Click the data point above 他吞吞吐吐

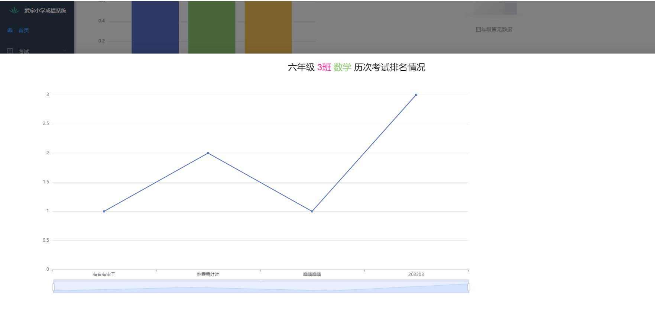coord(208,153)
